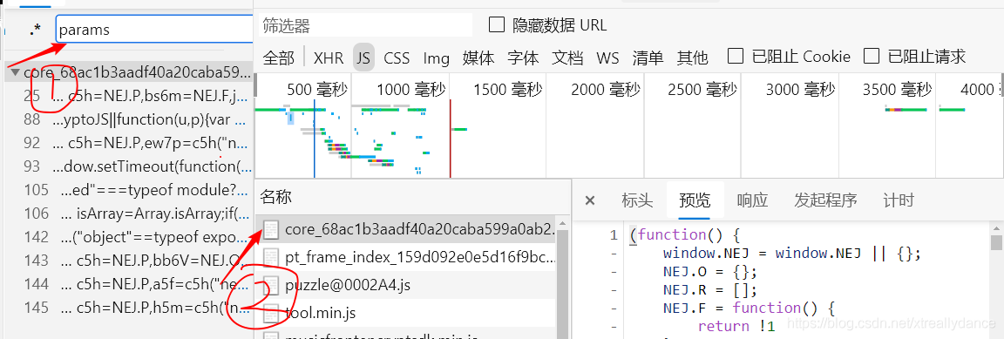This screenshot has width=1004, height=339.
Task: Click the return !1 code line
Action: click(736, 326)
